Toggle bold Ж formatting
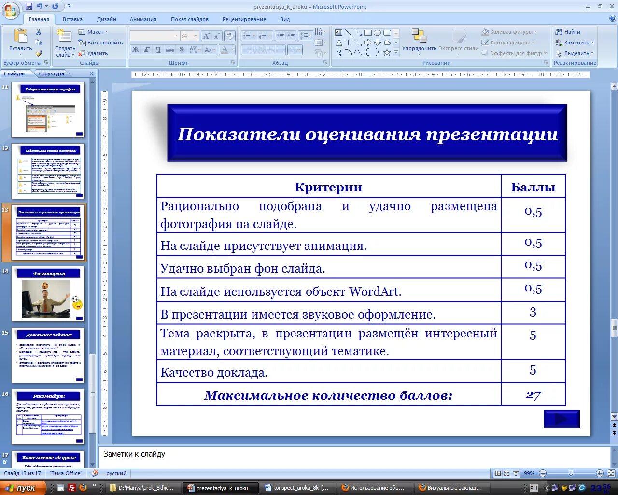This screenshot has width=618, height=495. pos(136,50)
